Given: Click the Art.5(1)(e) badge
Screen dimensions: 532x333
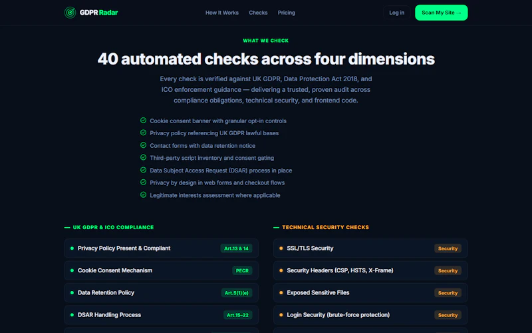Looking at the screenshot, I should (x=237, y=292).
